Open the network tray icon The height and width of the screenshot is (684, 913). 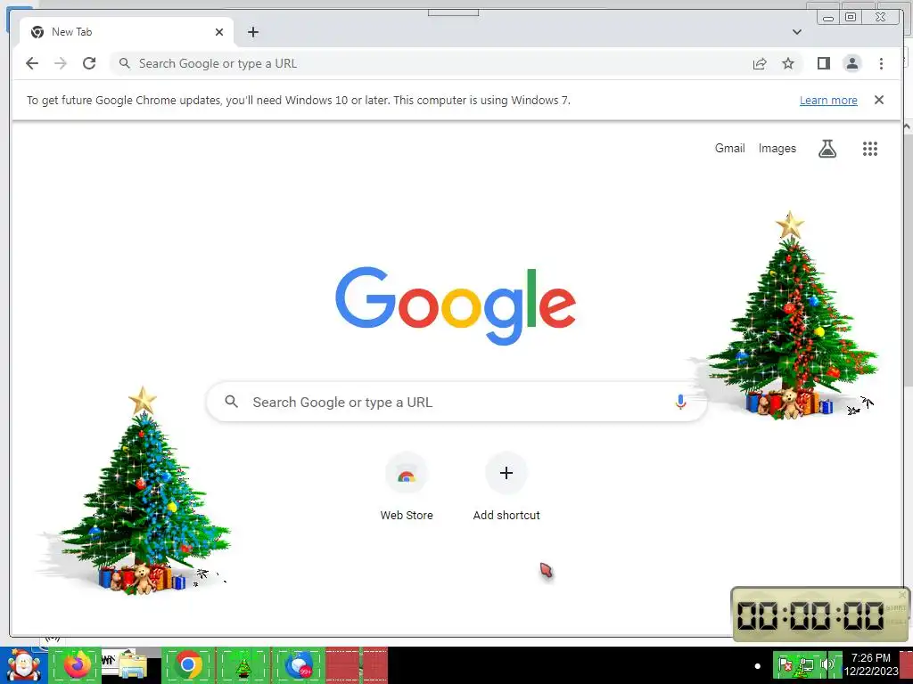point(806,664)
